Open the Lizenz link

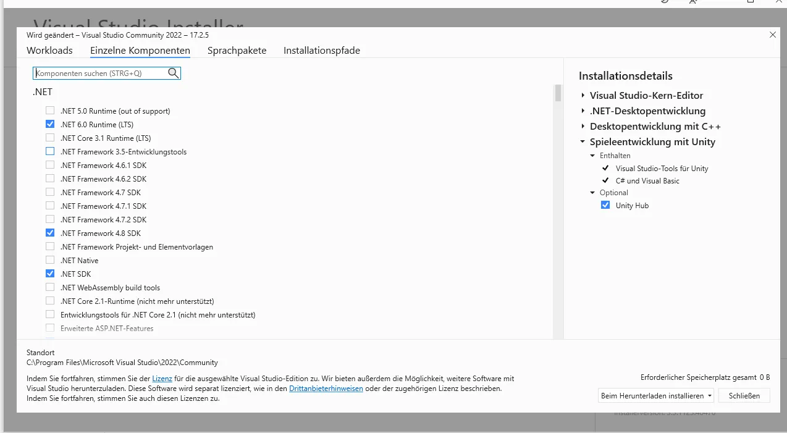click(162, 378)
